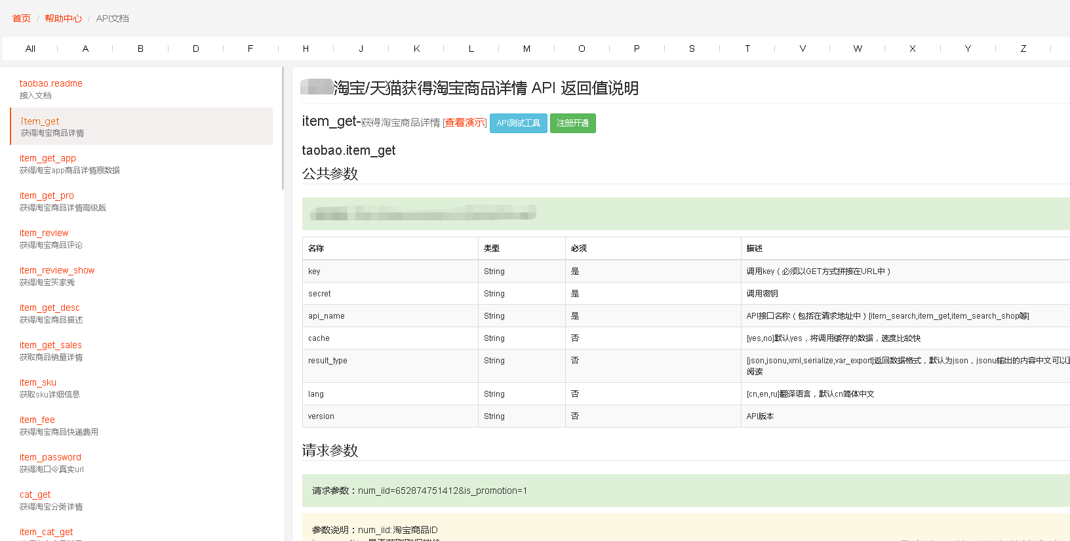Click the taobao.item_get heading

click(349, 150)
